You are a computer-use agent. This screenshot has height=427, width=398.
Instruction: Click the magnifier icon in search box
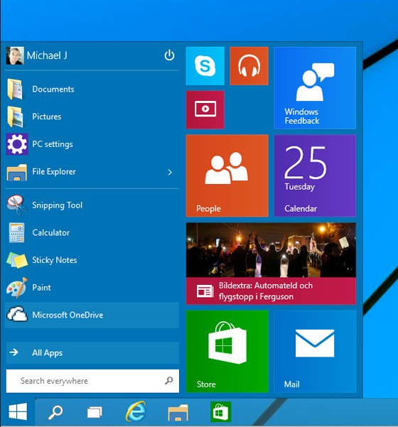[x=169, y=380]
